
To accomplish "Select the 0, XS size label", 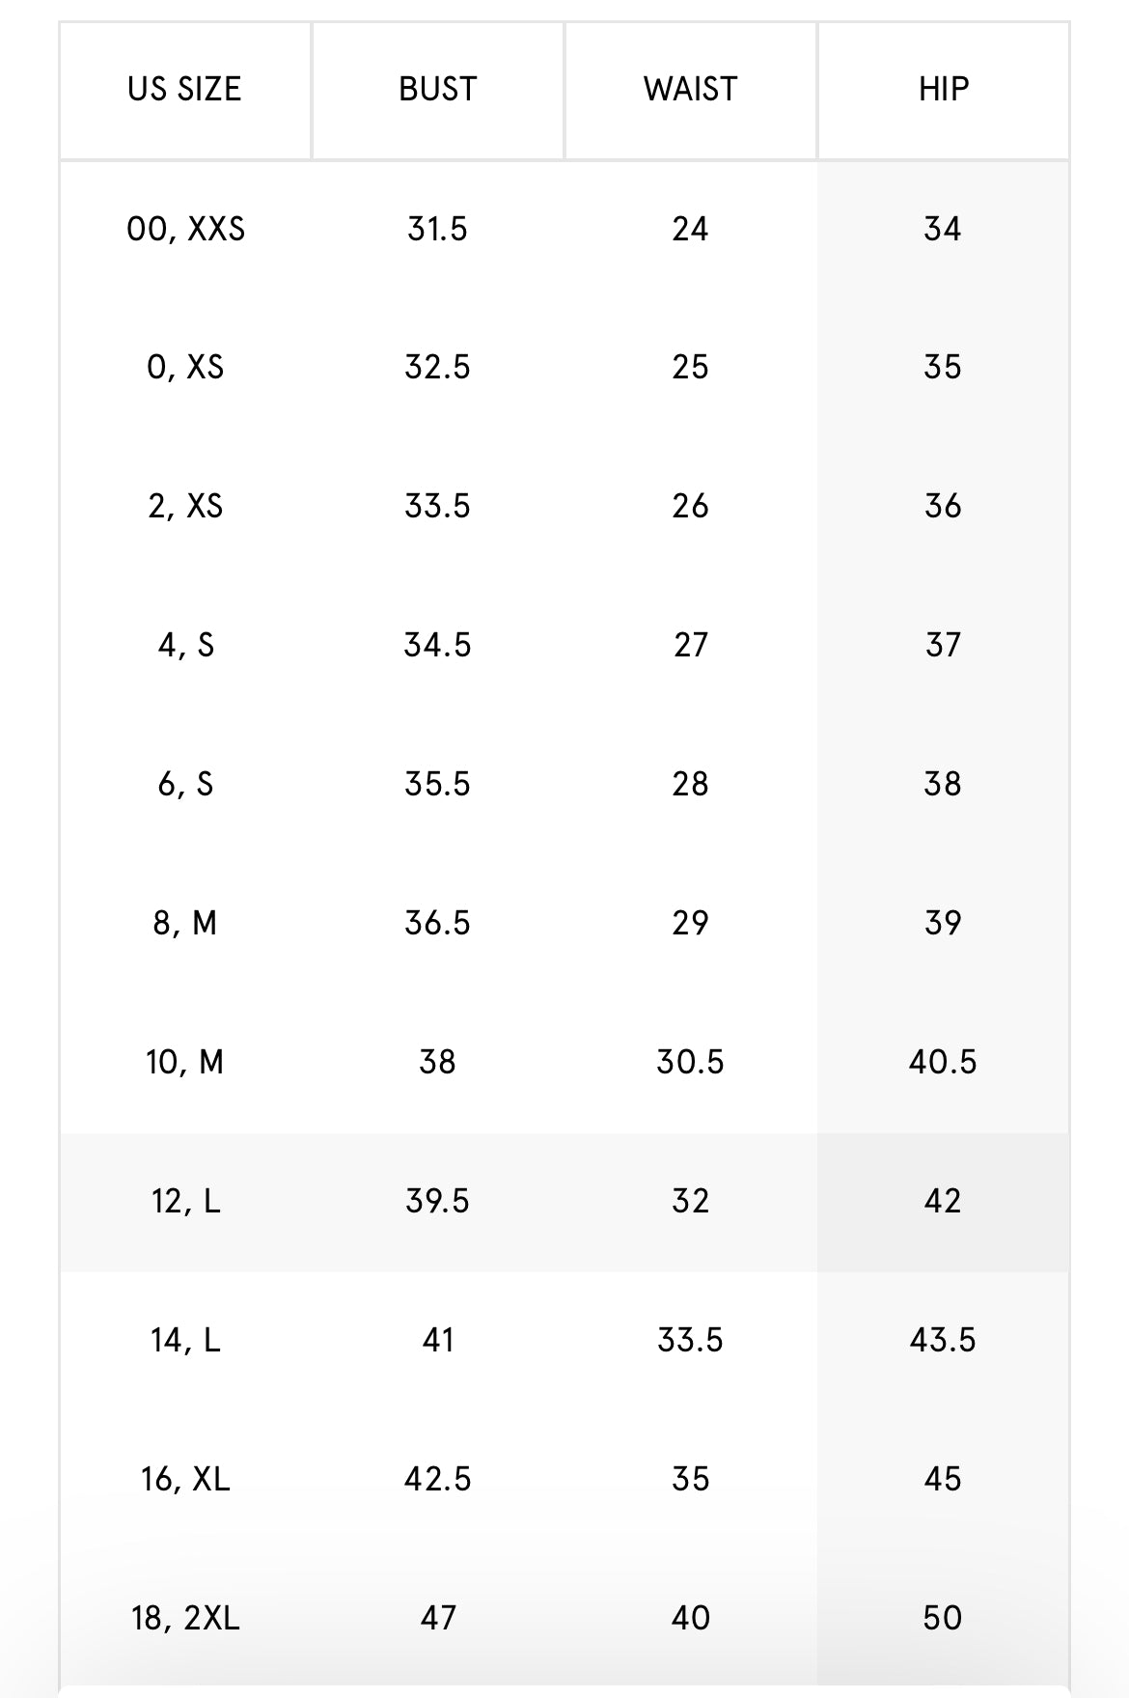I will 185,368.
